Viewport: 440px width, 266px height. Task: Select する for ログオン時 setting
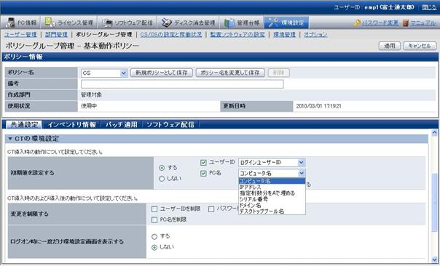click(154, 237)
